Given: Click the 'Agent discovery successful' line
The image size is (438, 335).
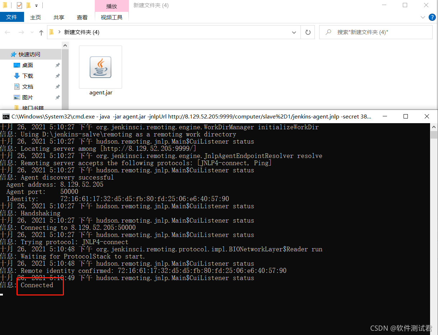Looking at the screenshot, I should [x=67, y=177].
